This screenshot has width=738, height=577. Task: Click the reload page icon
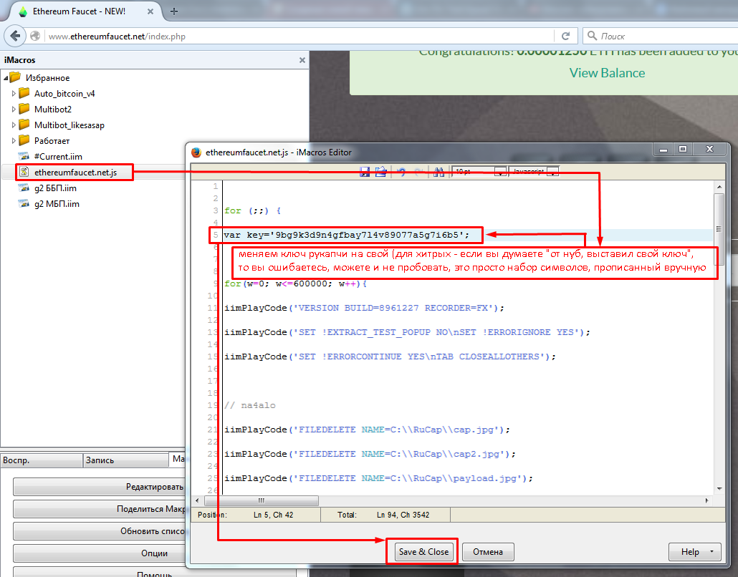point(566,37)
